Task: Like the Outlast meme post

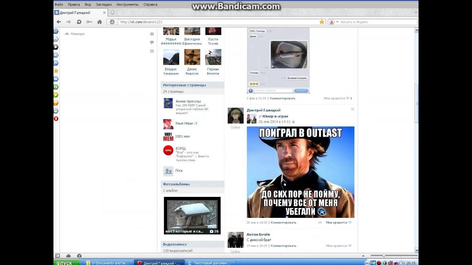Action: coord(350,222)
